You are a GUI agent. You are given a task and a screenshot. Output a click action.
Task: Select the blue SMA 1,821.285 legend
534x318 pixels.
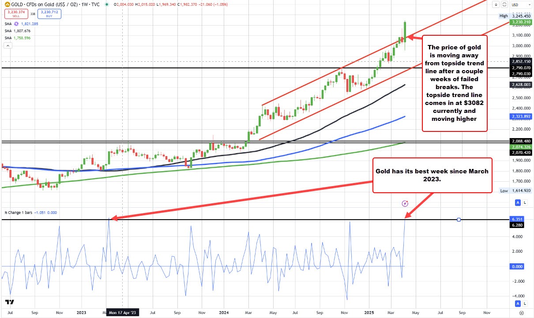click(x=21, y=24)
